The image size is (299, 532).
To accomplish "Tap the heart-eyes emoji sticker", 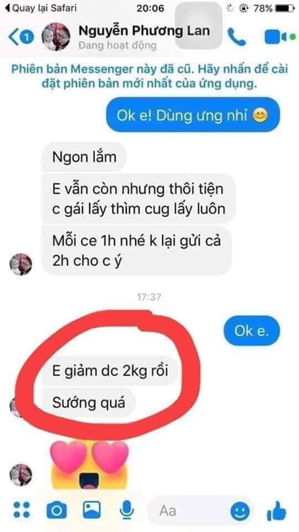I will pyautogui.click(x=90, y=465).
